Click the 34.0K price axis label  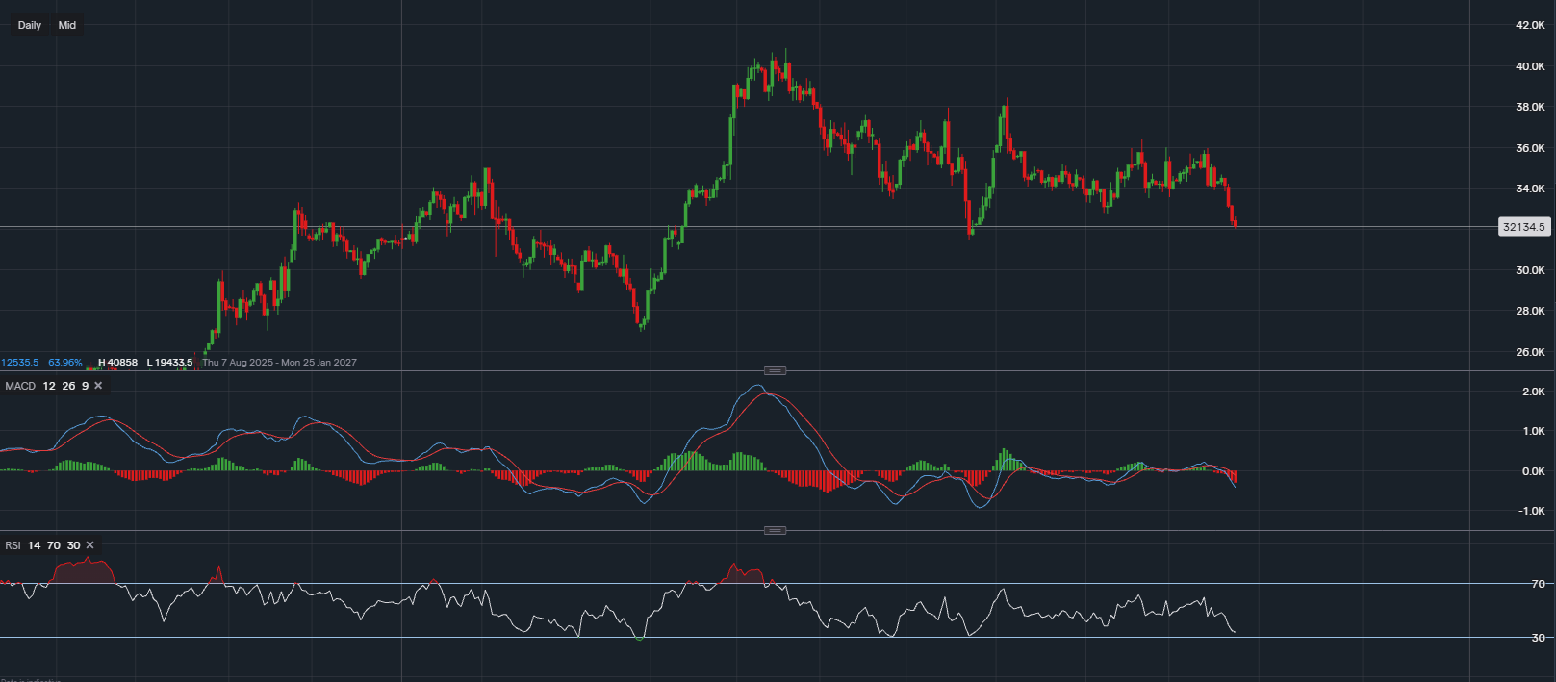[x=1530, y=189]
